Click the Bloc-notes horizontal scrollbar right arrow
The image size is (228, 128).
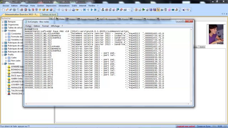(188, 104)
